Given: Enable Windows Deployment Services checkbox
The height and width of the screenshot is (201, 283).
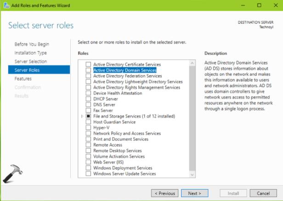Looking at the screenshot, I should [x=88, y=168].
